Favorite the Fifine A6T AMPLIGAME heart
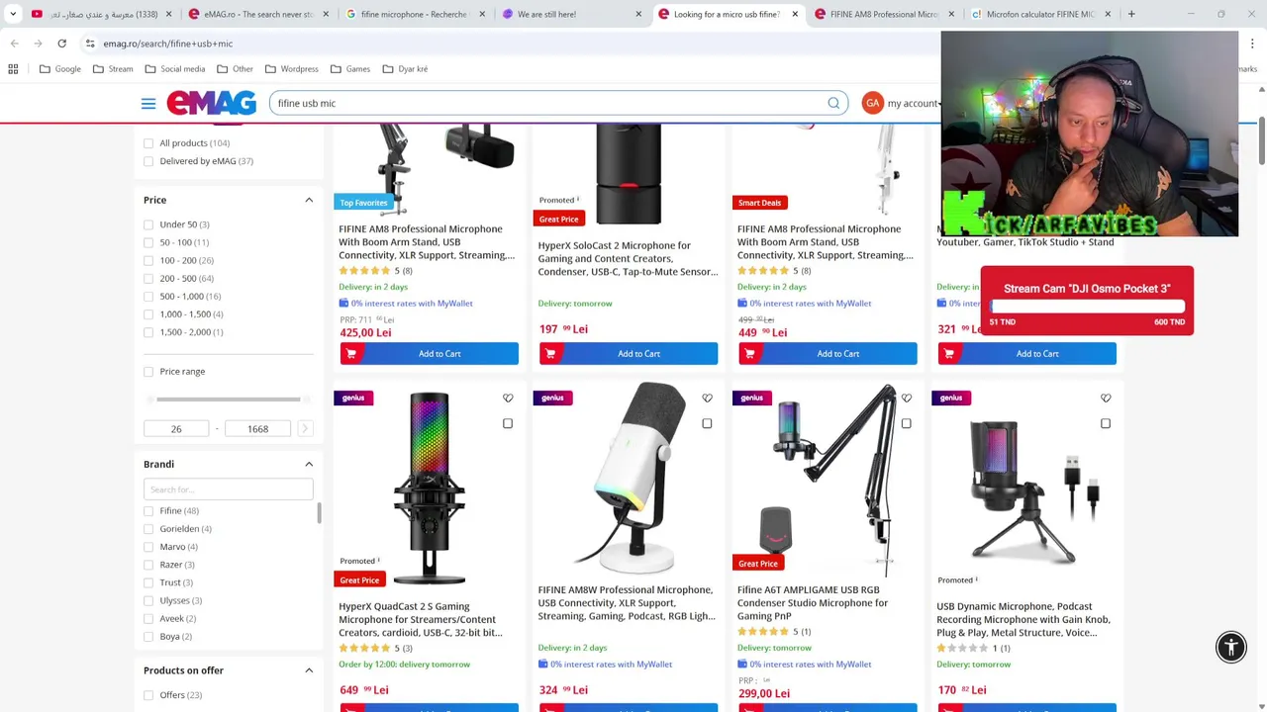 point(906,399)
